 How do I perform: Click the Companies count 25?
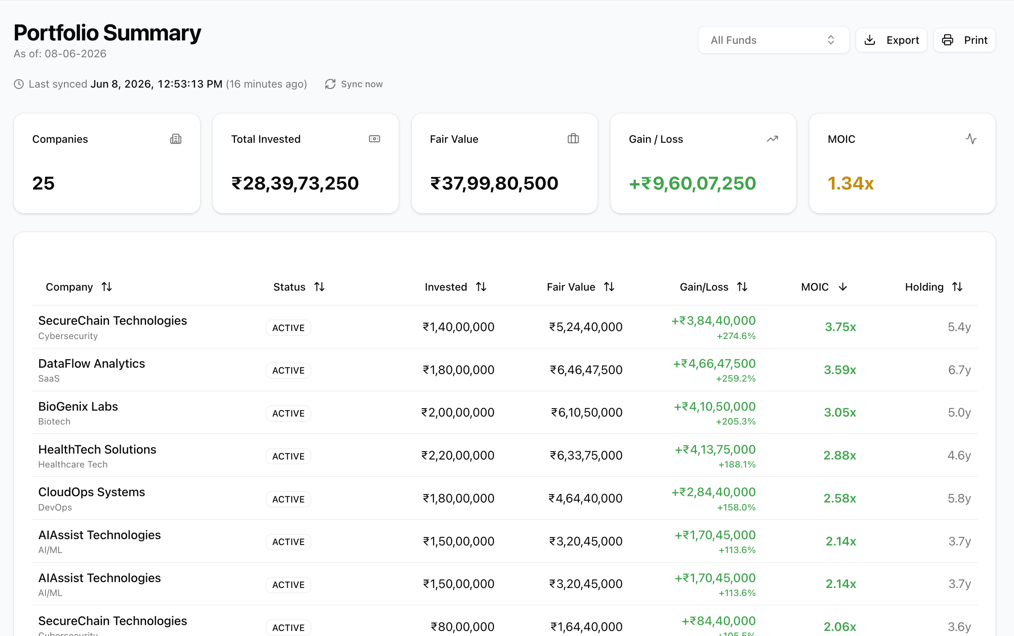[x=43, y=184]
